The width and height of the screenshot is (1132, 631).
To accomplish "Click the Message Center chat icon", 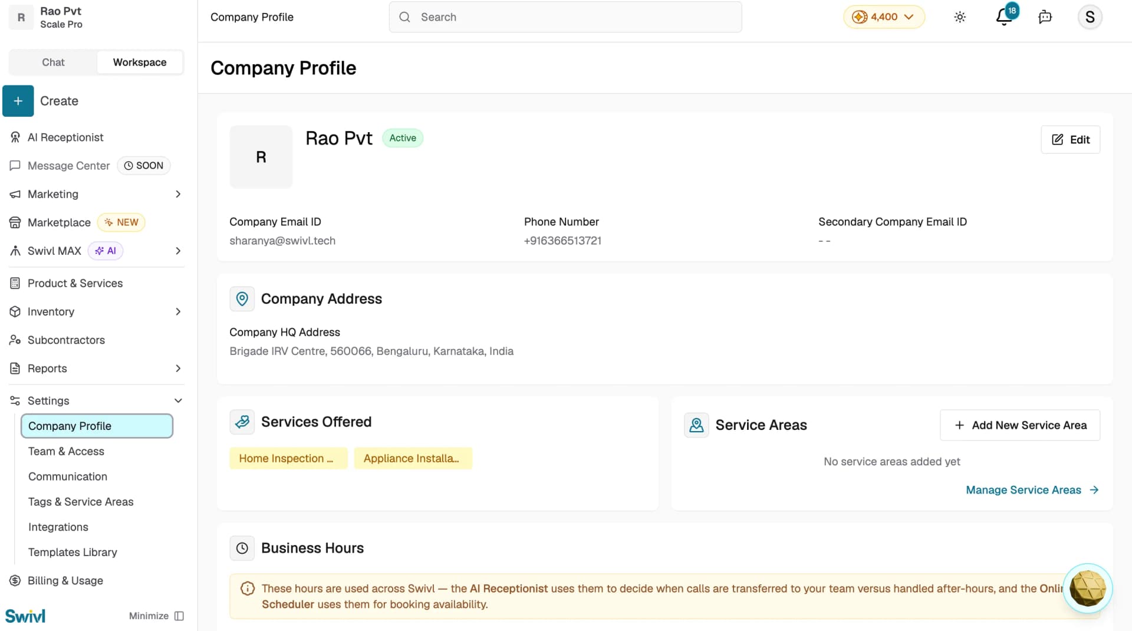I will point(15,166).
